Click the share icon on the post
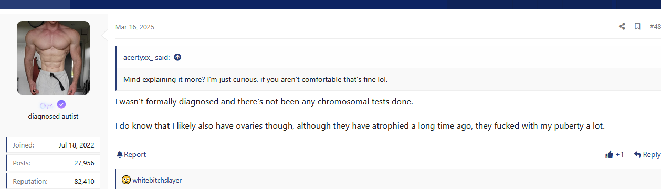This screenshot has width=661, height=189. click(622, 26)
